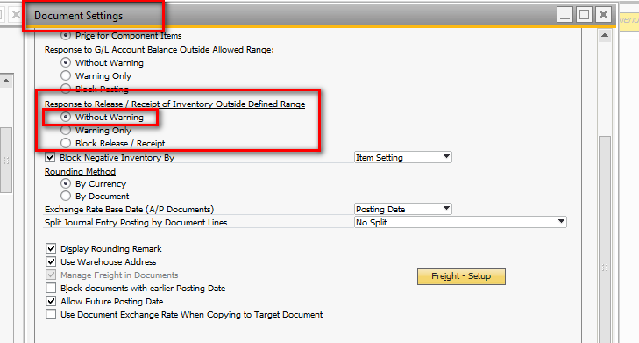The width and height of the screenshot is (639, 343).
Task: Select Price for Component Items radio button
Action: [66, 35]
